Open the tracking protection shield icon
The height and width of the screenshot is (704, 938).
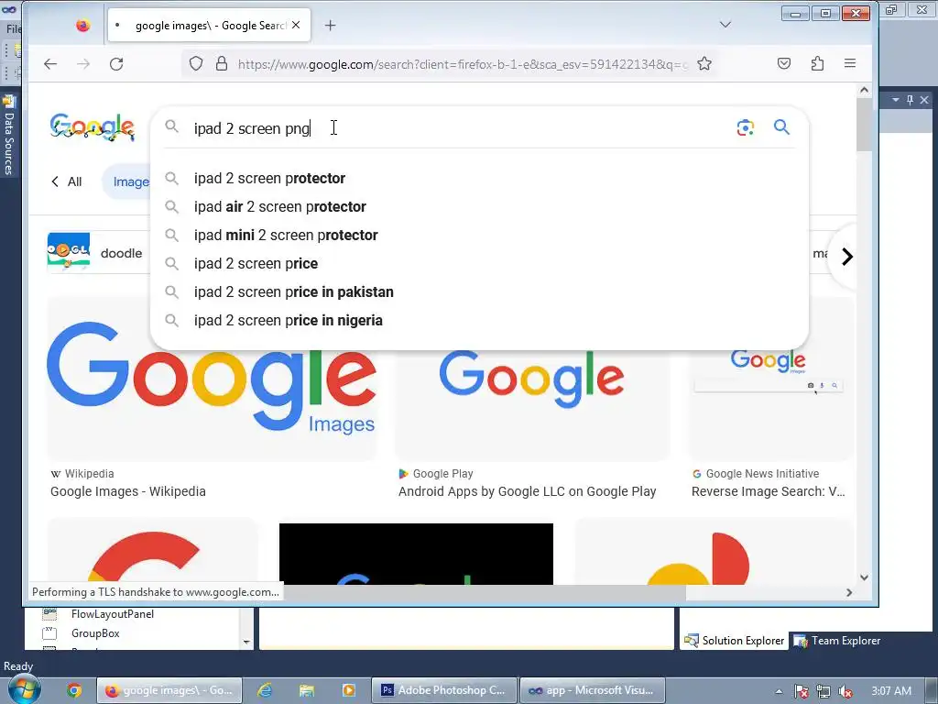(196, 63)
